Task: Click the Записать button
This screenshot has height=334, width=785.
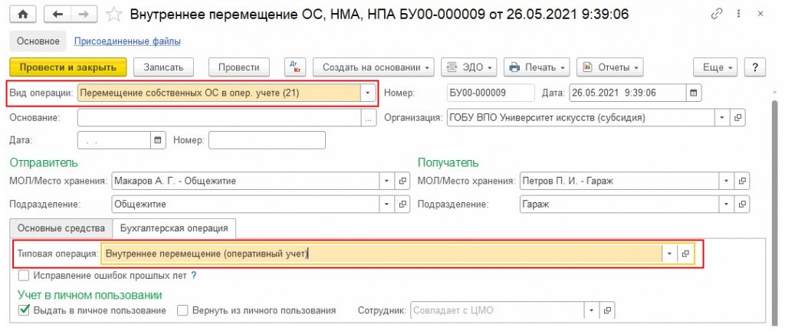Action: coord(163,67)
